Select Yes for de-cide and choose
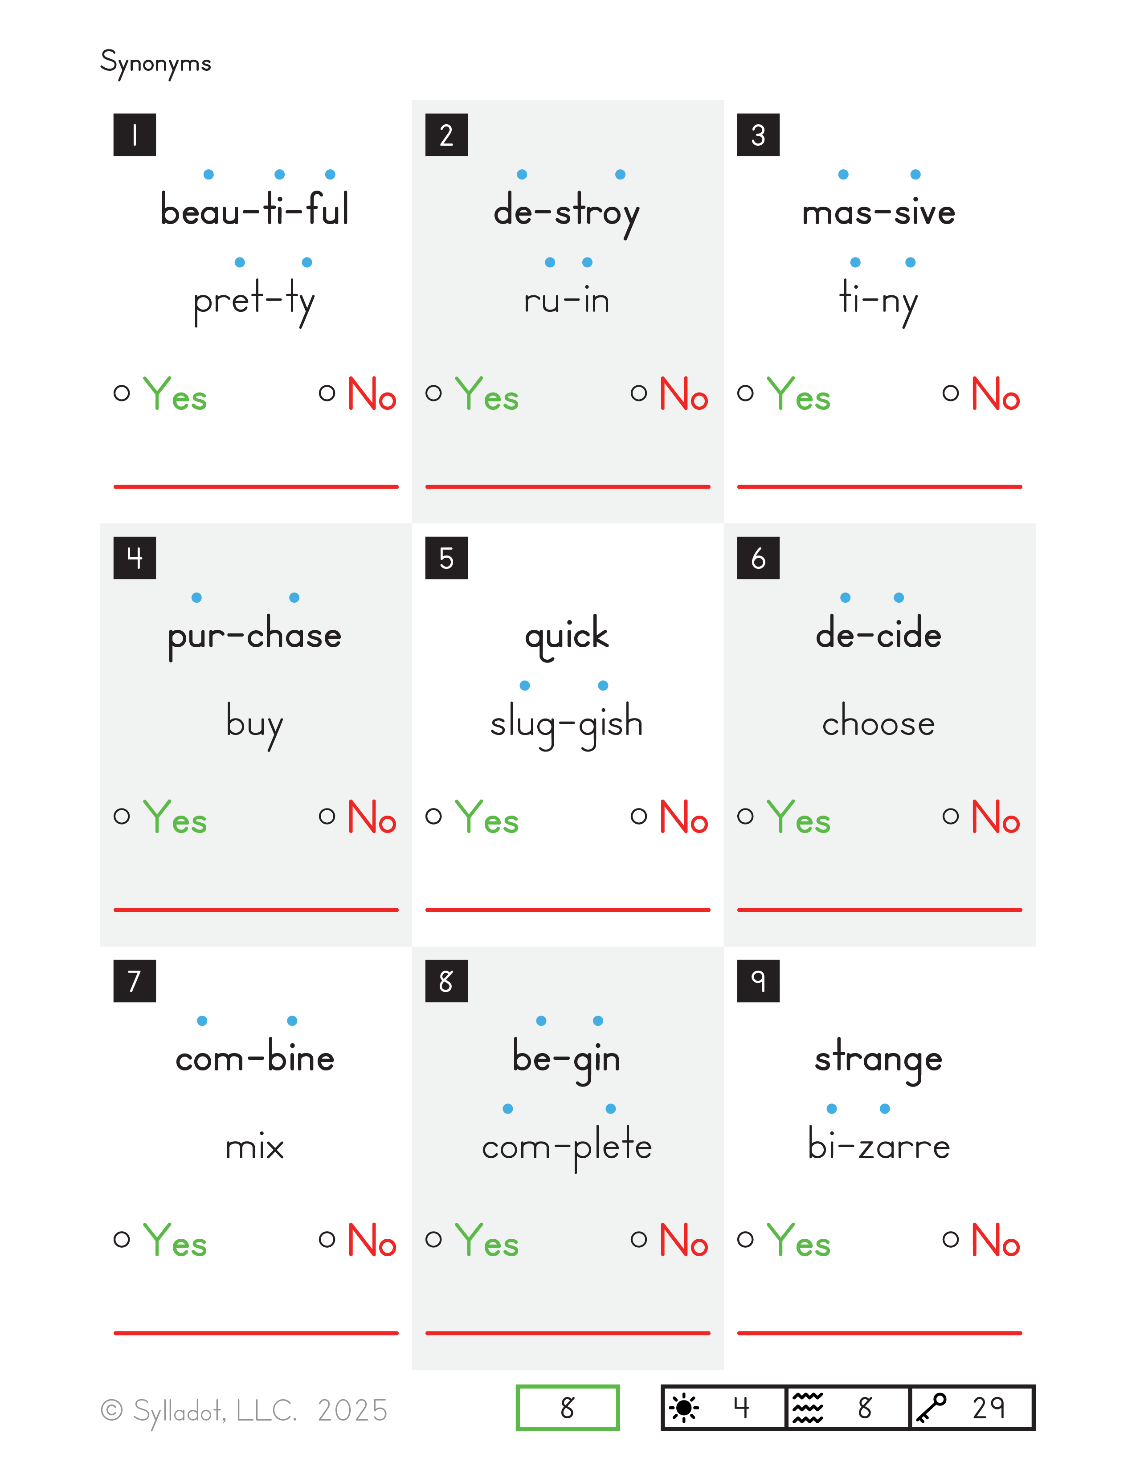 745,817
